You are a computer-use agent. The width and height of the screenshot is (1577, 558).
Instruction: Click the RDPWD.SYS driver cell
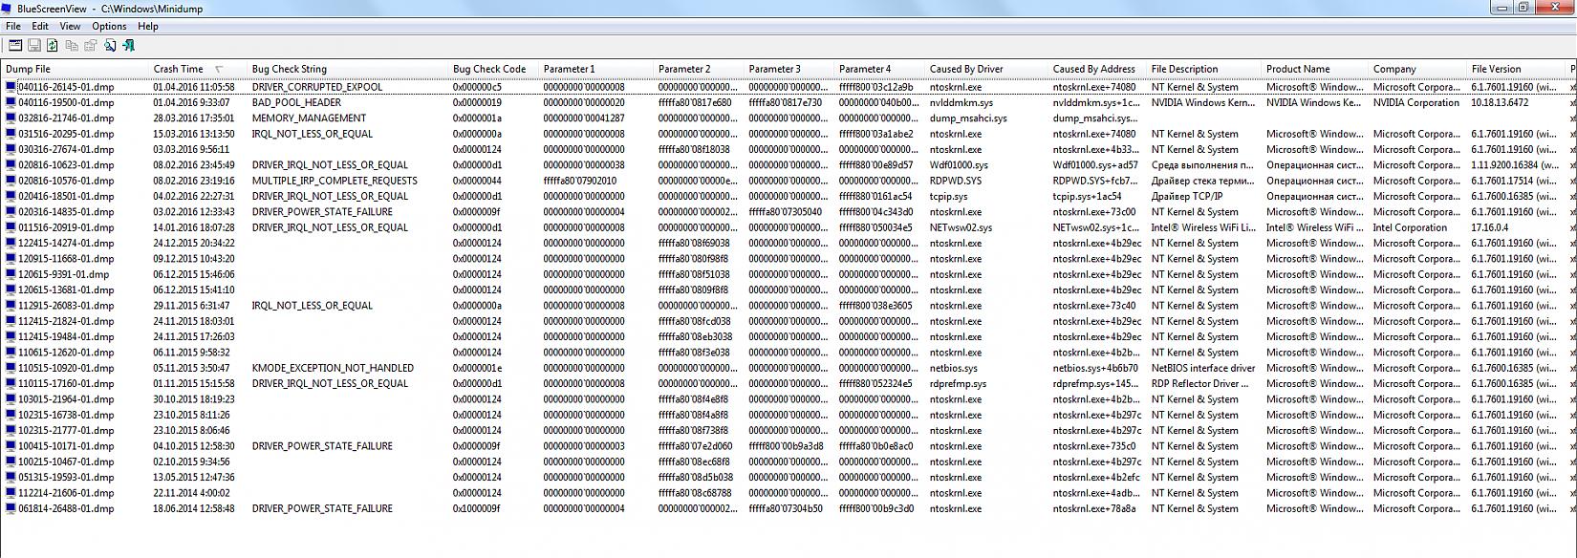tap(955, 181)
